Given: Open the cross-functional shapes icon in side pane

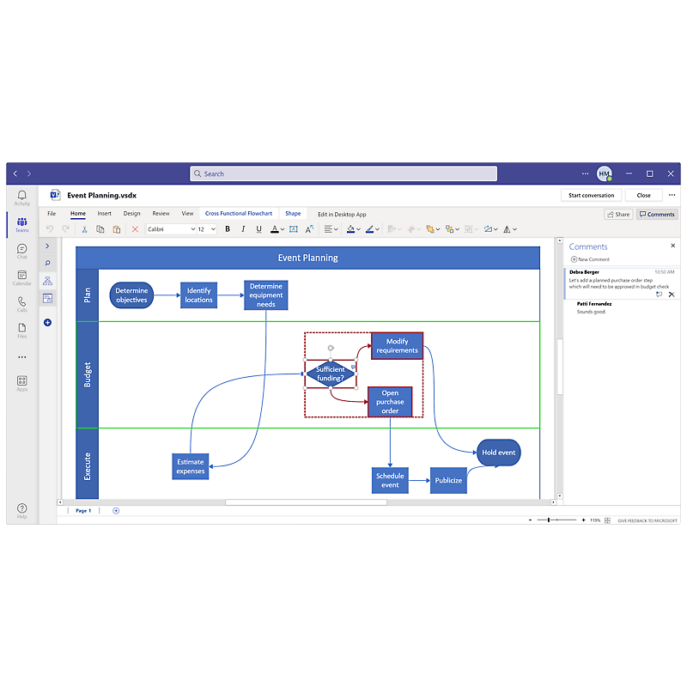Looking at the screenshot, I should (x=47, y=298).
